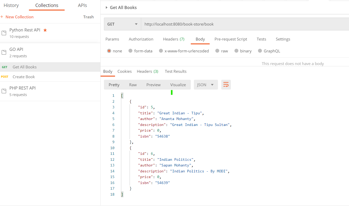Open the Test Results tab

coord(176,71)
